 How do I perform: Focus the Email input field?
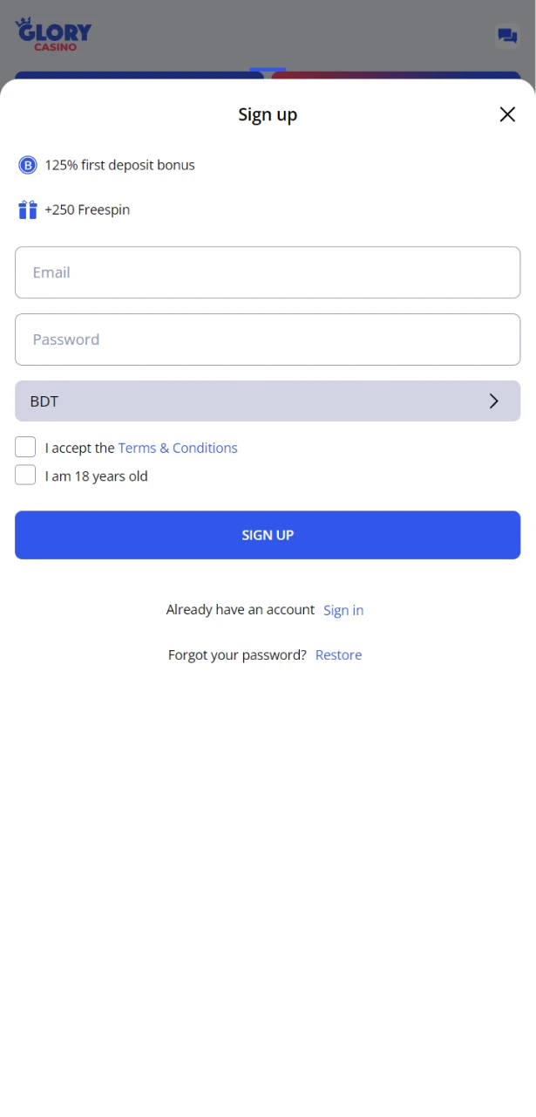[x=268, y=271]
